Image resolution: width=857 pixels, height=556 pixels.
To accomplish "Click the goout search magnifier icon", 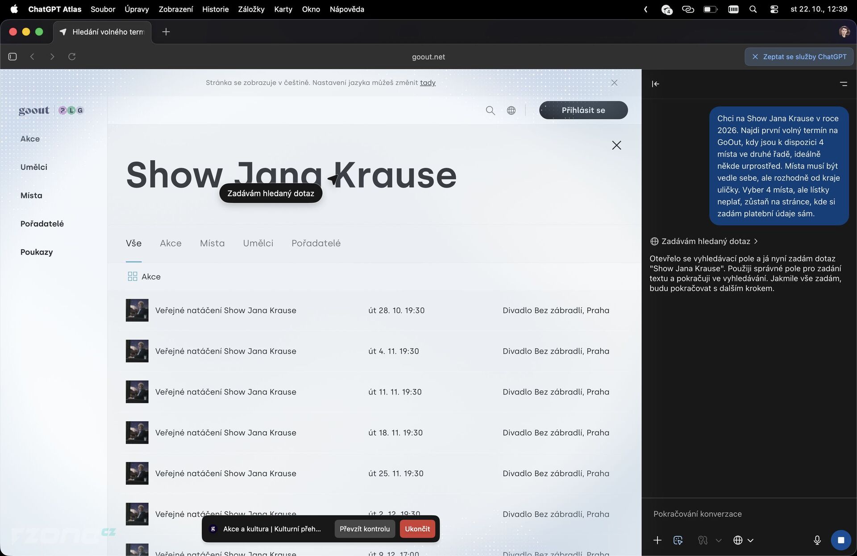I will [490, 110].
